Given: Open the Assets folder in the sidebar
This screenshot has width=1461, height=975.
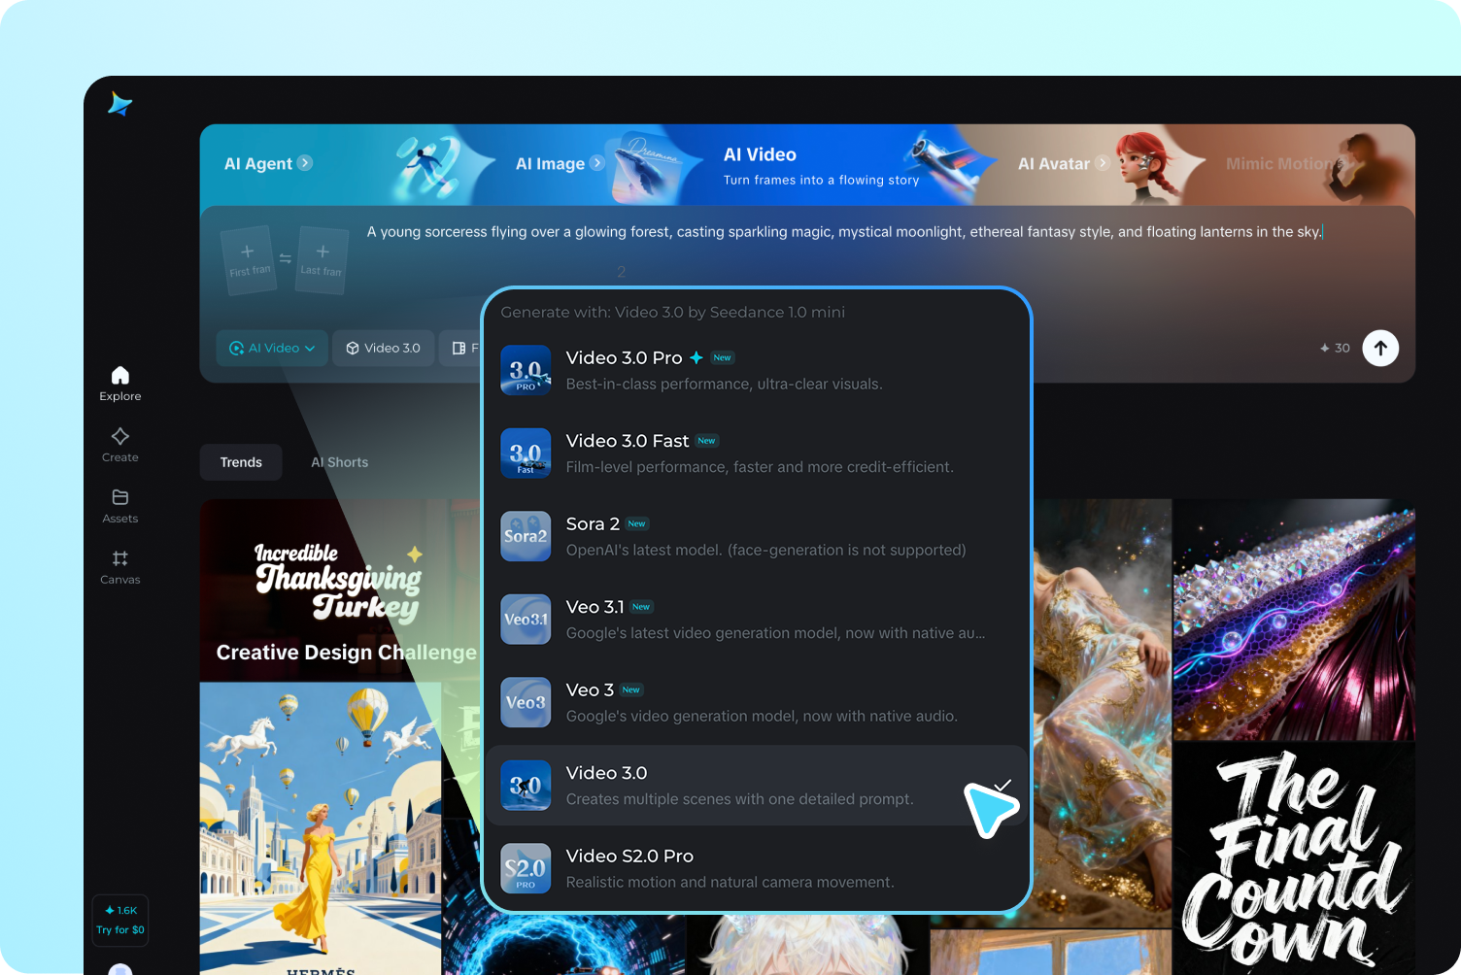Looking at the screenshot, I should [x=120, y=506].
